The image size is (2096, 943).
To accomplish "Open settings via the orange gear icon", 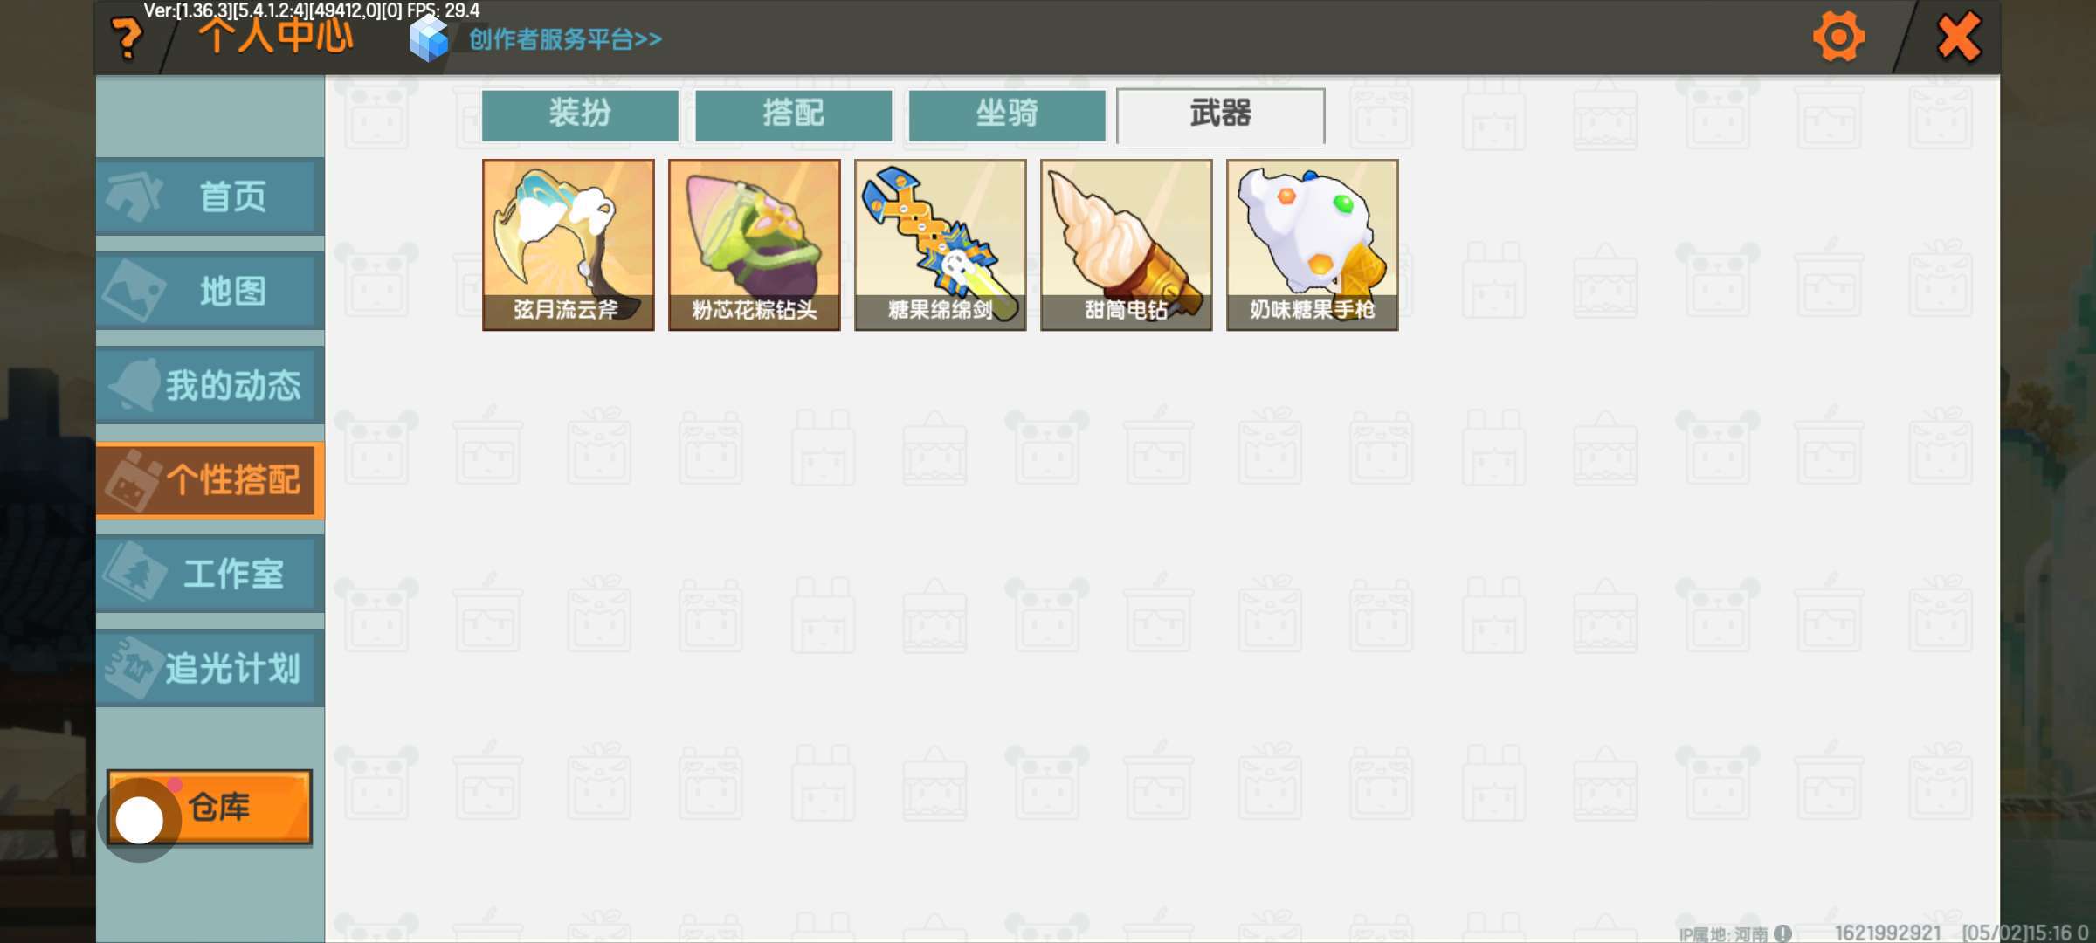I will pyautogui.click(x=1838, y=37).
